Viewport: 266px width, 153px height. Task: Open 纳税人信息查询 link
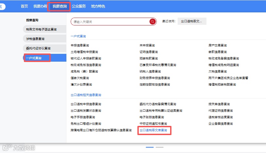pyautogui.click(x=150, y=71)
